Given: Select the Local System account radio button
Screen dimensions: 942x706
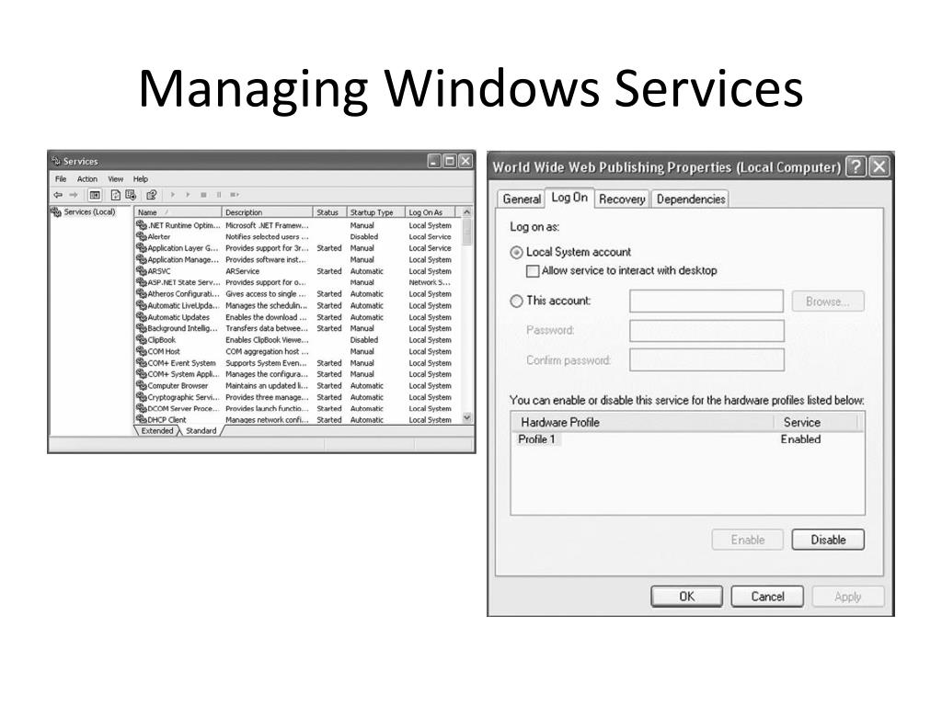Looking at the screenshot, I should point(516,253).
